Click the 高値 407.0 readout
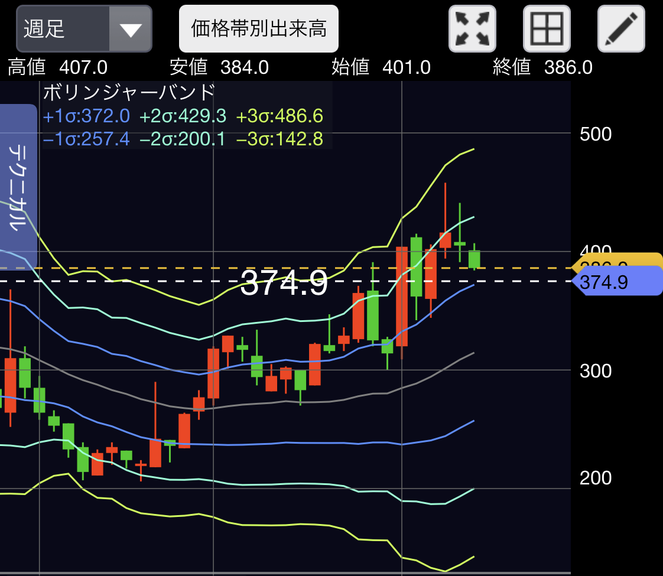This screenshot has width=663, height=576. [x=57, y=67]
